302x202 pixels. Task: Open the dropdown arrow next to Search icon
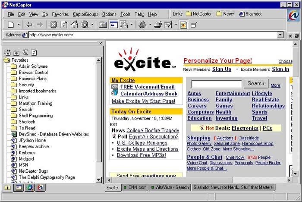point(92,25)
